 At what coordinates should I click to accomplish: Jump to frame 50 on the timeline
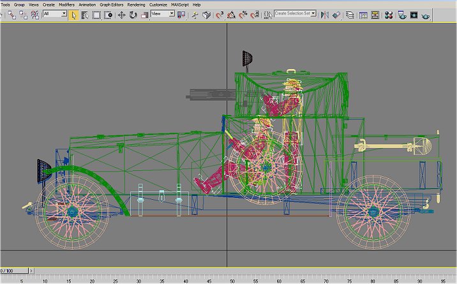232,281
